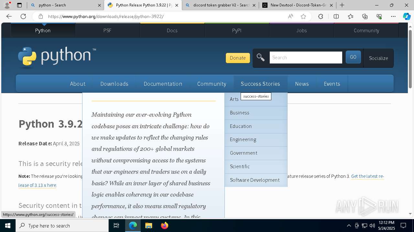Open File Explorer from taskbar

[148, 226]
